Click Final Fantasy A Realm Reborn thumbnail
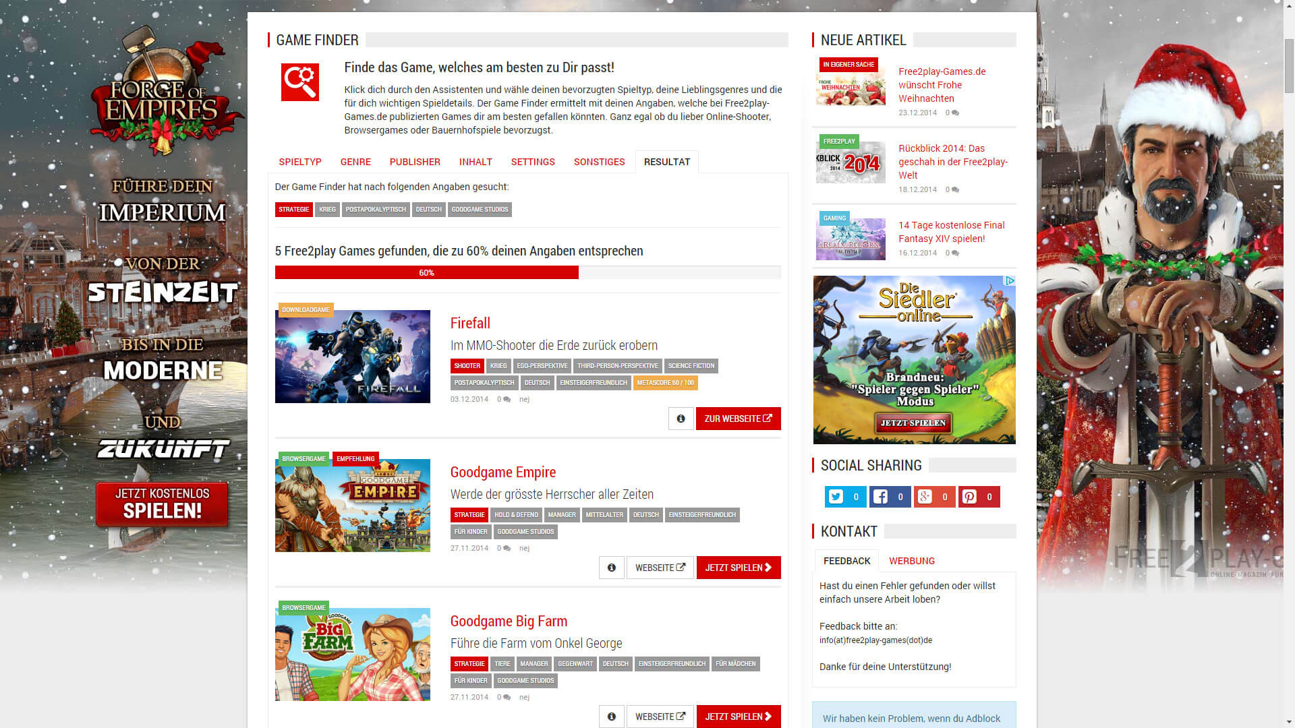The image size is (1295, 728). [851, 239]
